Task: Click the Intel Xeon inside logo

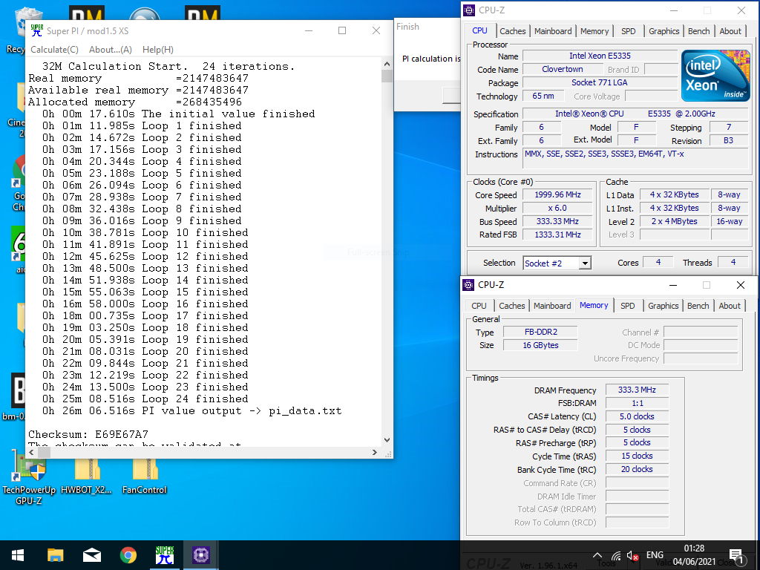Action: click(x=715, y=75)
